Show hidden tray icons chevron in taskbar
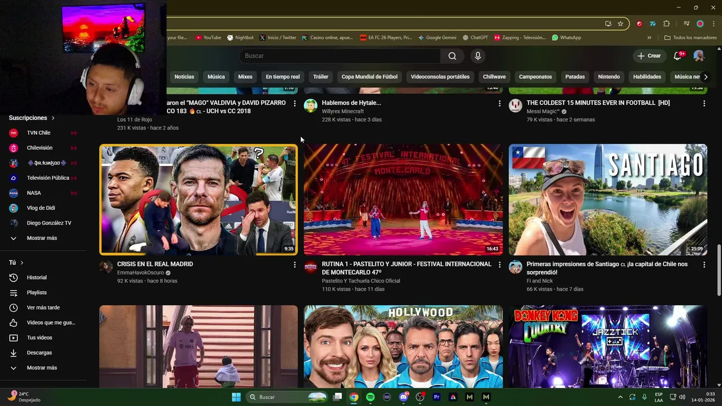This screenshot has width=722, height=406. (x=620, y=397)
